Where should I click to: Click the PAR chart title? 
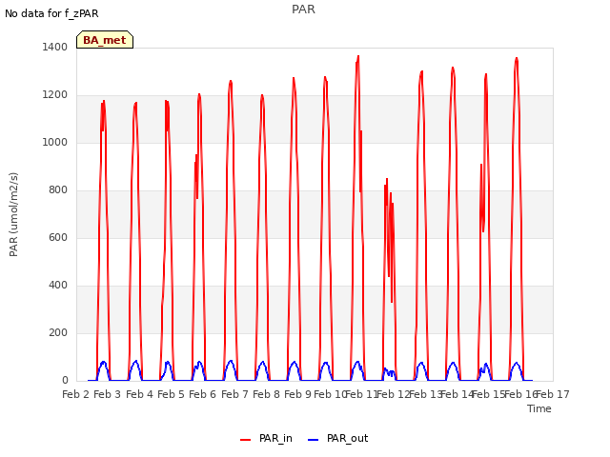[x=303, y=10]
